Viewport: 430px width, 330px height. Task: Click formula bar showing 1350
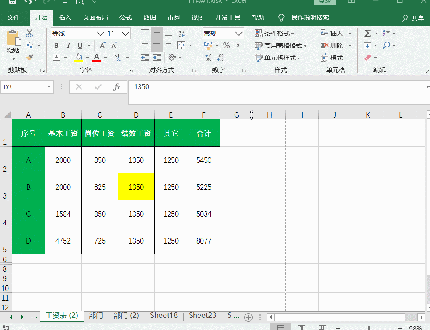[x=278, y=92]
